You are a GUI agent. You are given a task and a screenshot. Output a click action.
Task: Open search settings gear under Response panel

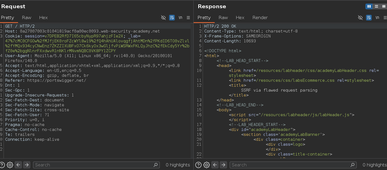pos(207,165)
